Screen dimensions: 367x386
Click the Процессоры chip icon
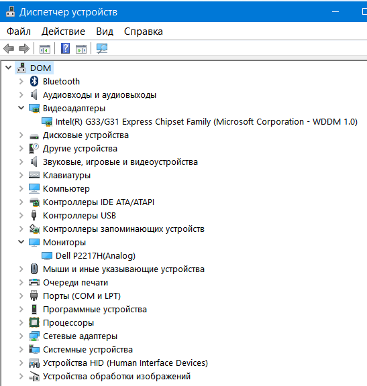(x=34, y=322)
